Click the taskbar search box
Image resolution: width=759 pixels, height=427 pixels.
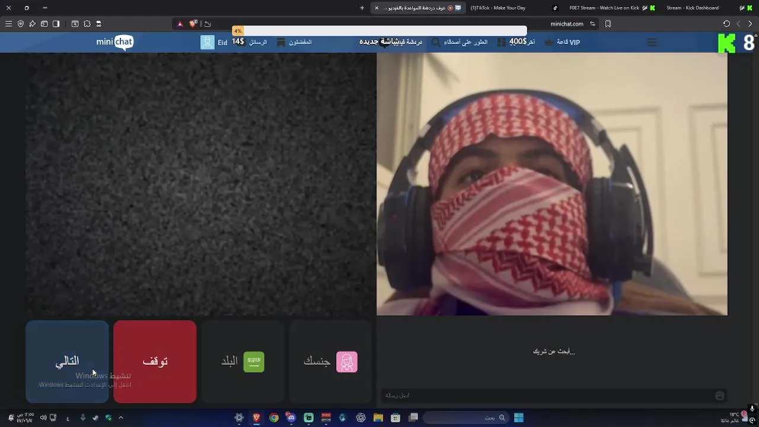point(465,418)
